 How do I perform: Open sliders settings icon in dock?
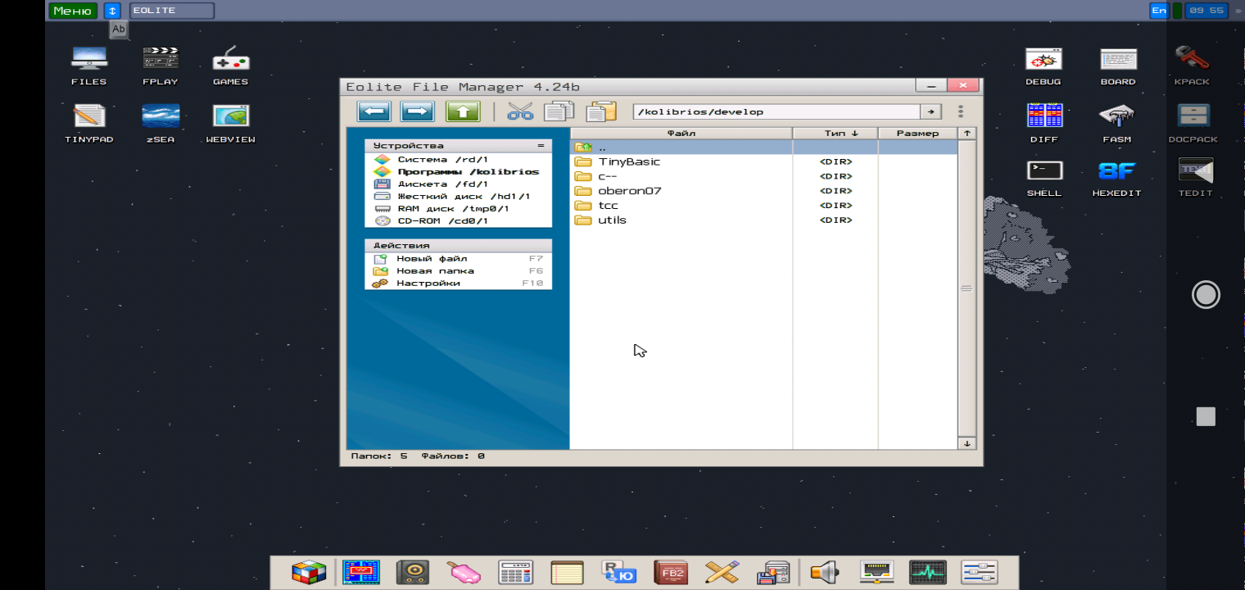[x=980, y=572]
